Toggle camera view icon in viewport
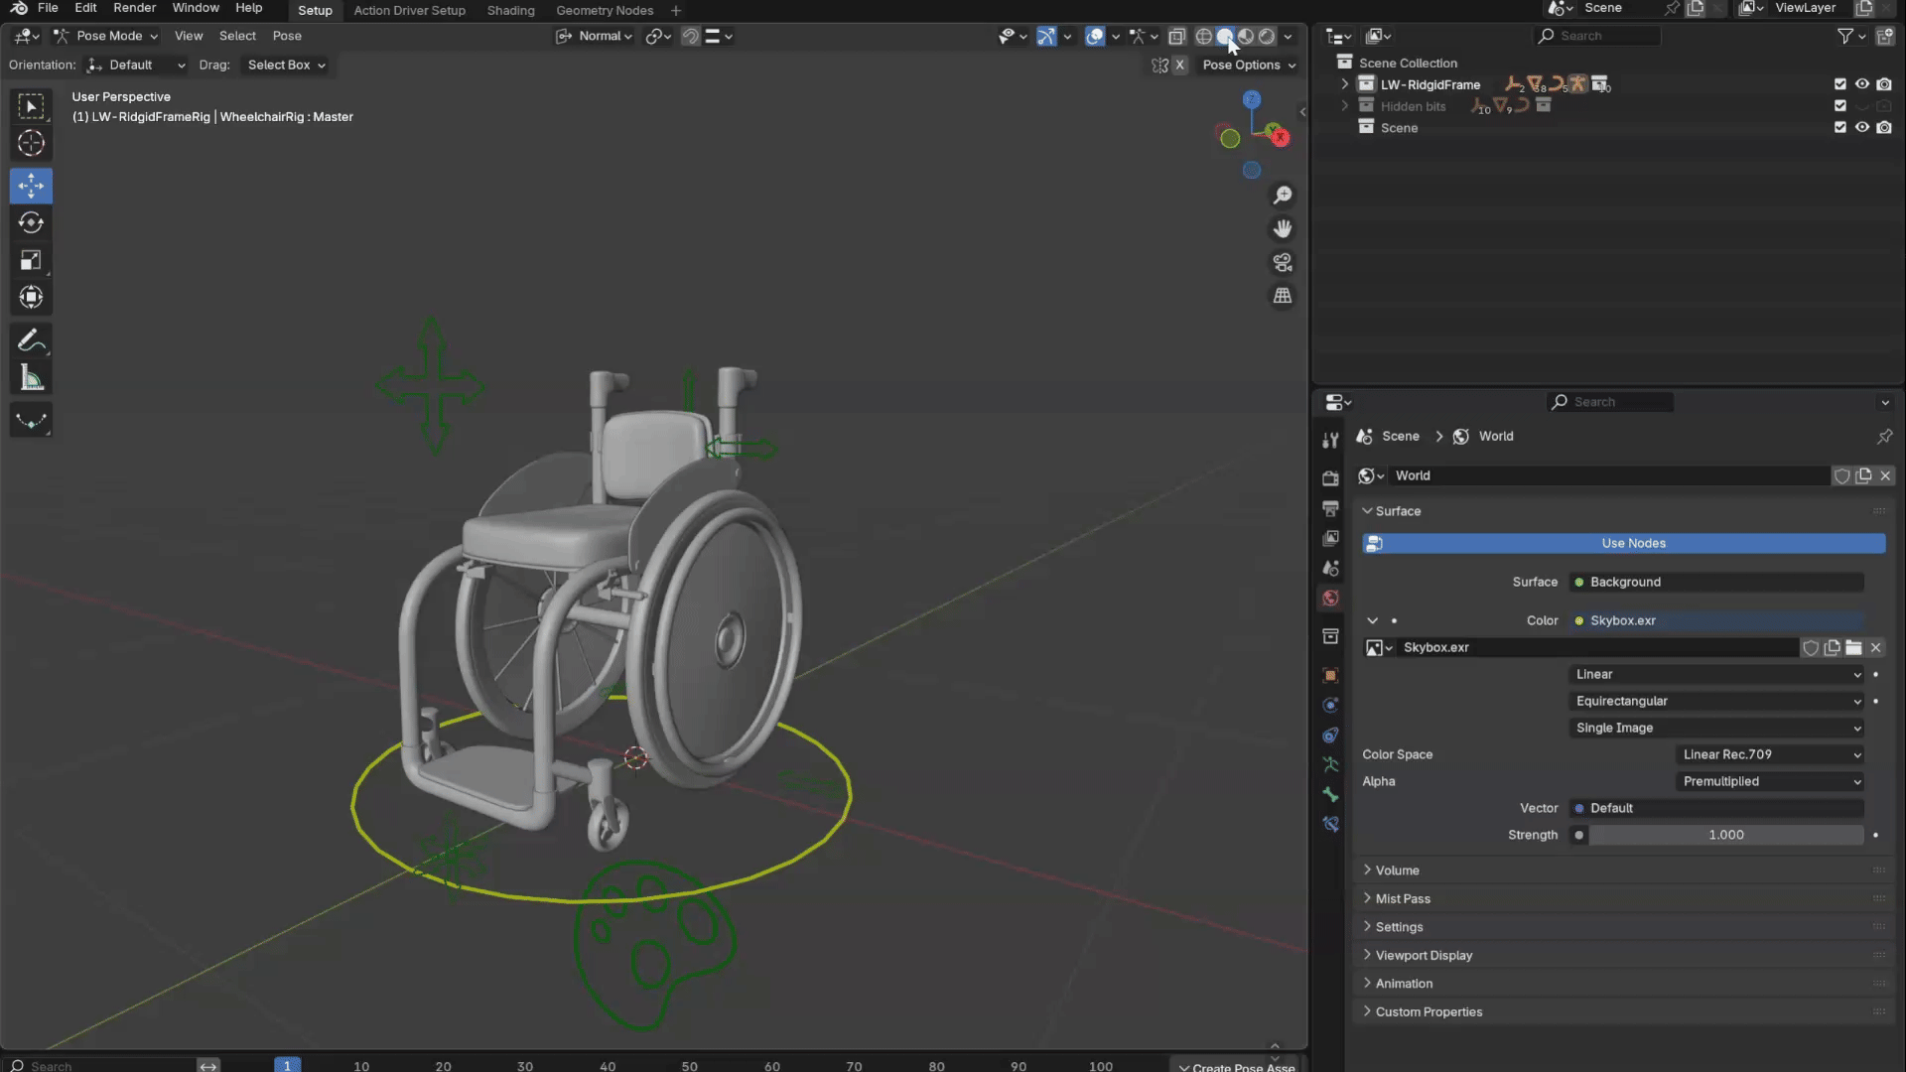 (1283, 262)
